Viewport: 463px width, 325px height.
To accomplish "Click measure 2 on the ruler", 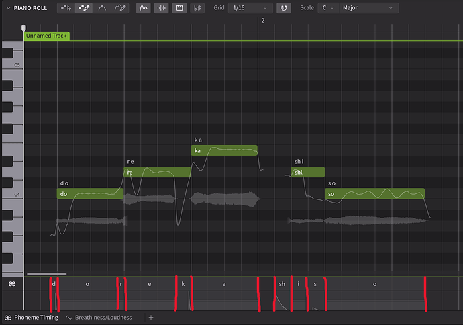I will pos(263,21).
